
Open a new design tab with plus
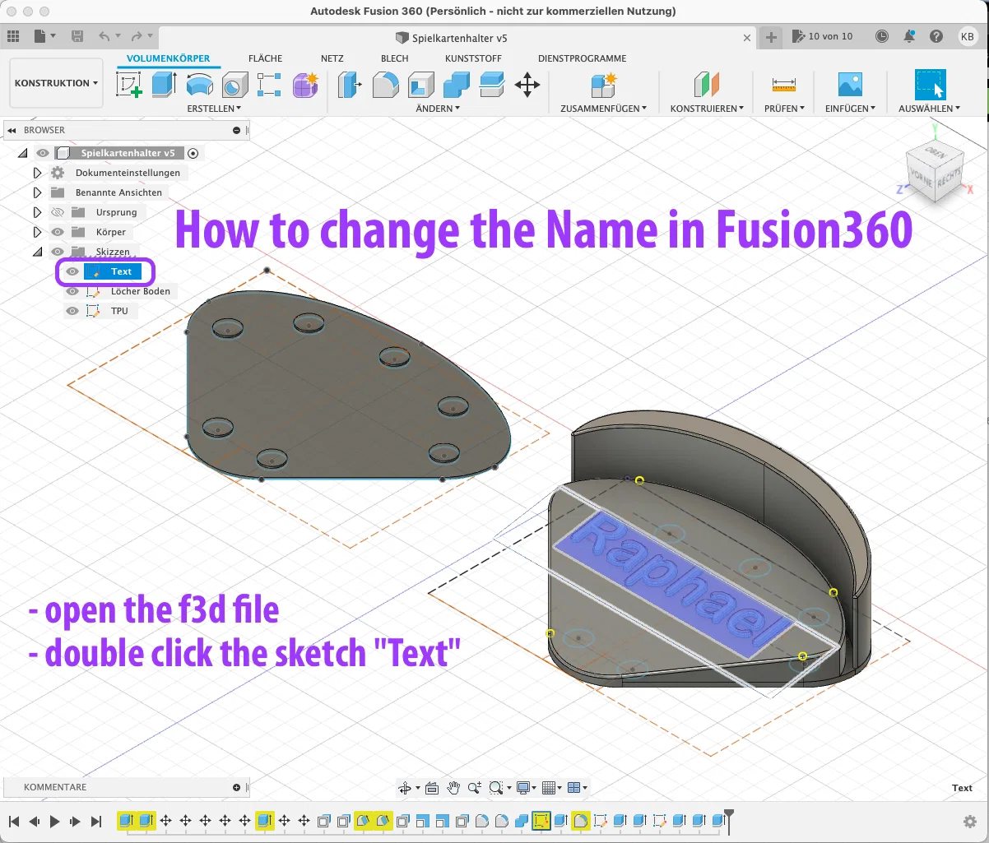point(770,37)
